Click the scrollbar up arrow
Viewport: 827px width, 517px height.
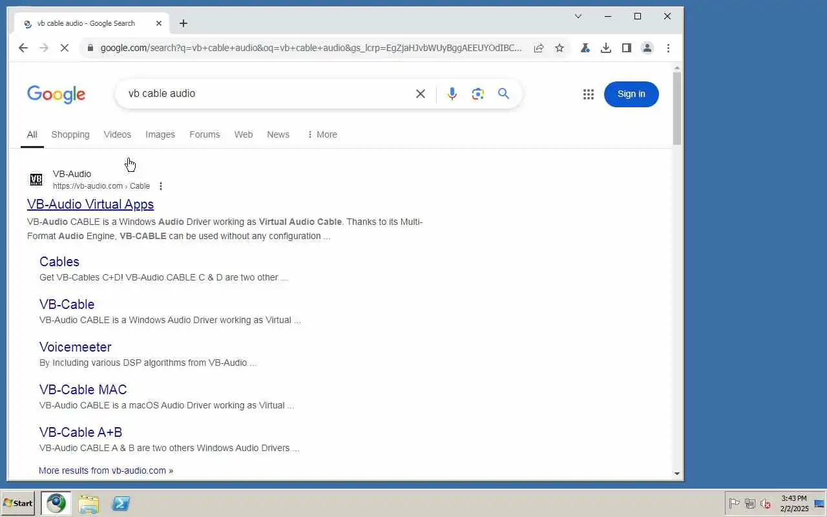point(677,67)
